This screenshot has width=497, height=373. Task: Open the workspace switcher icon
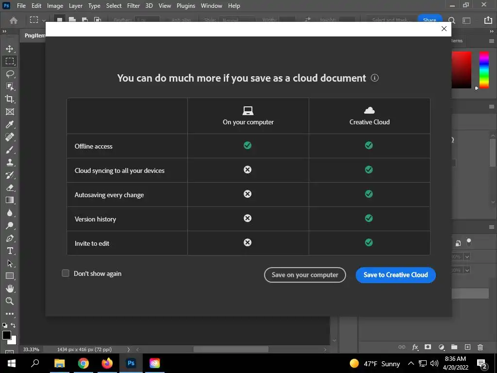pyautogui.click(x=466, y=20)
